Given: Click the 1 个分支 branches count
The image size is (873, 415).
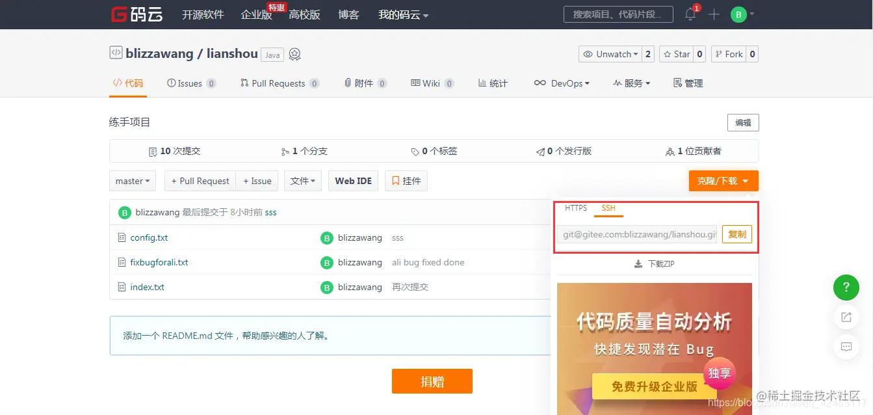Looking at the screenshot, I should 304,151.
